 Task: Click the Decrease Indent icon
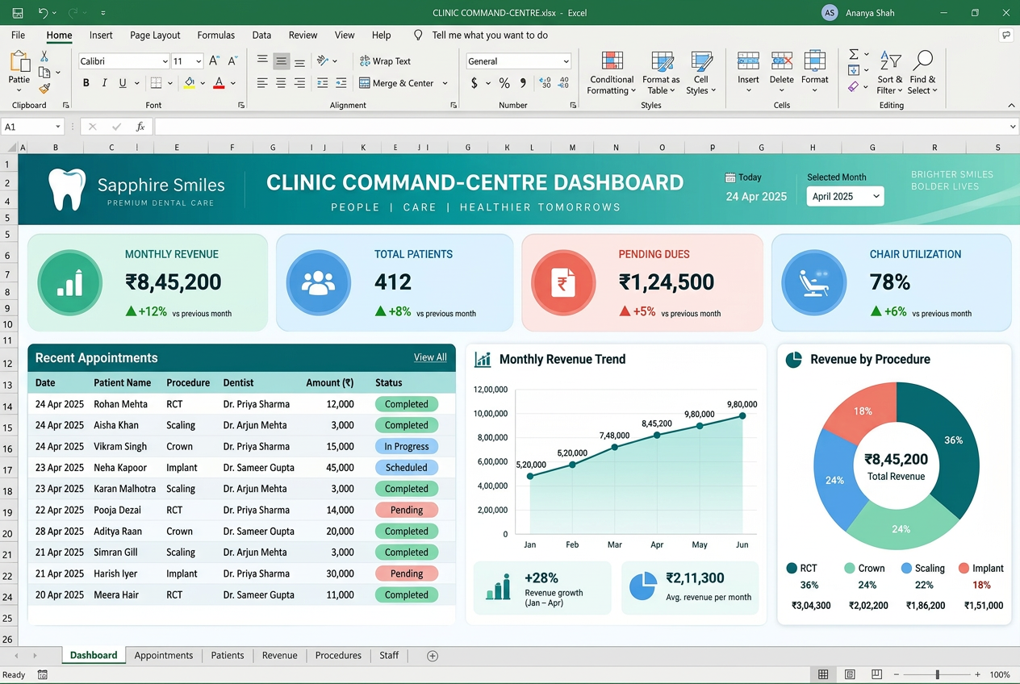(x=323, y=83)
